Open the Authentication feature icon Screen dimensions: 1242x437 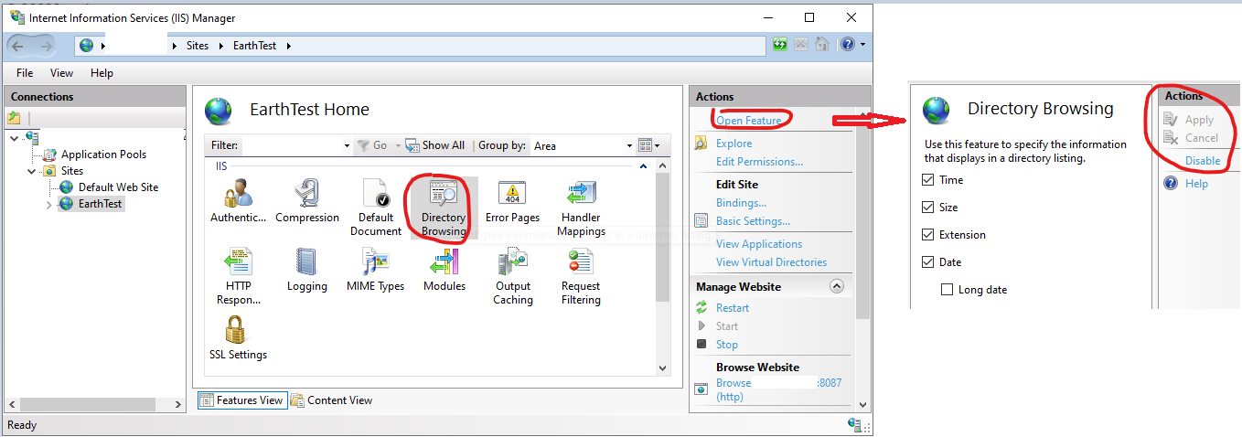coord(239,193)
